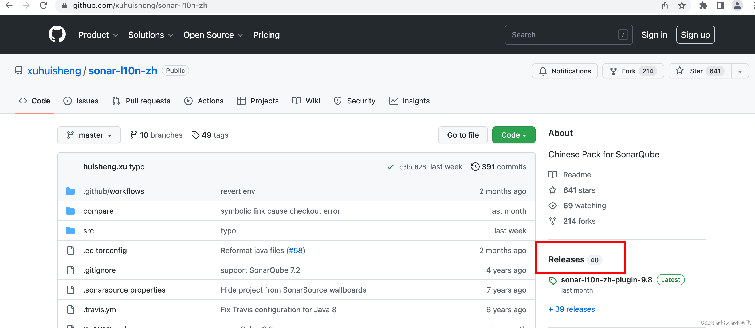The height and width of the screenshot is (328, 755).
Task: Open the Solutions dropdown menu
Action: (151, 35)
